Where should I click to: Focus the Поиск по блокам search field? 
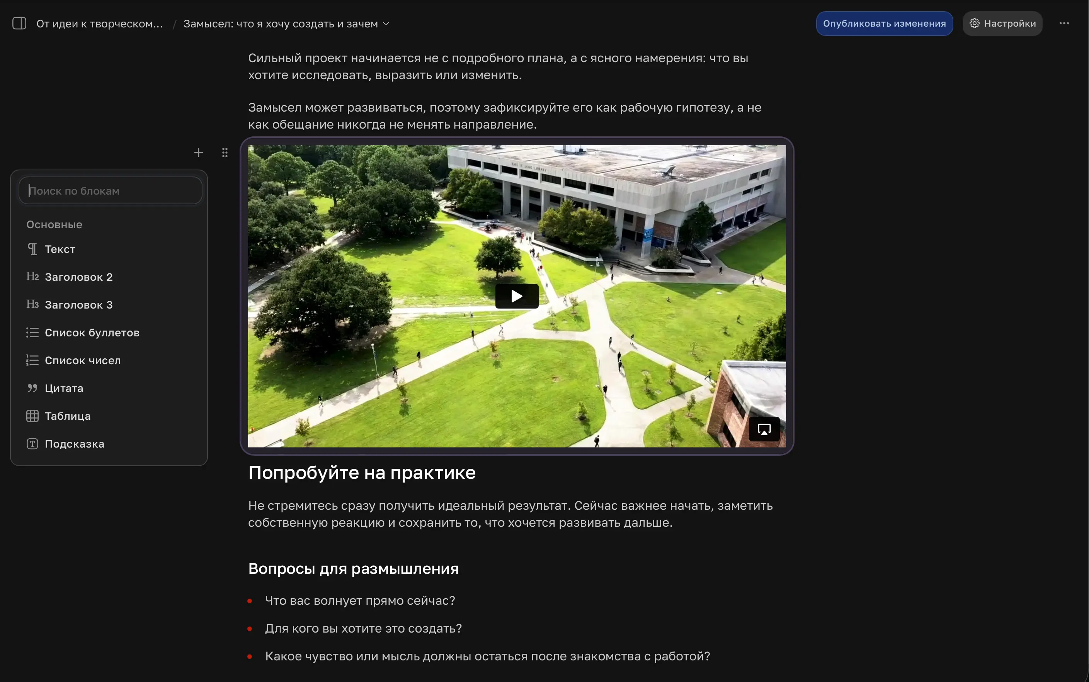[111, 191]
